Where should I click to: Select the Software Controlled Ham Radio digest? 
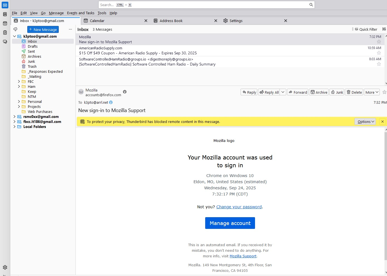tap(230, 62)
